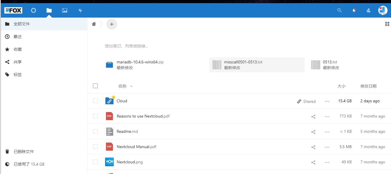Click the FOX logo in header
Screen dimensions: 391x174
(x=13, y=10)
